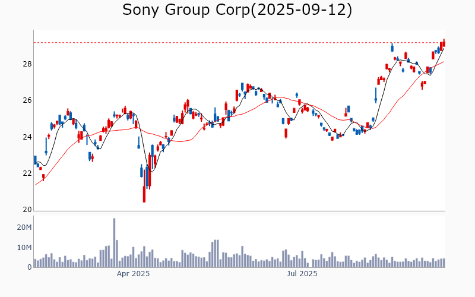Click the first volume bar at far left
This screenshot has width=475, height=297.
35,263
